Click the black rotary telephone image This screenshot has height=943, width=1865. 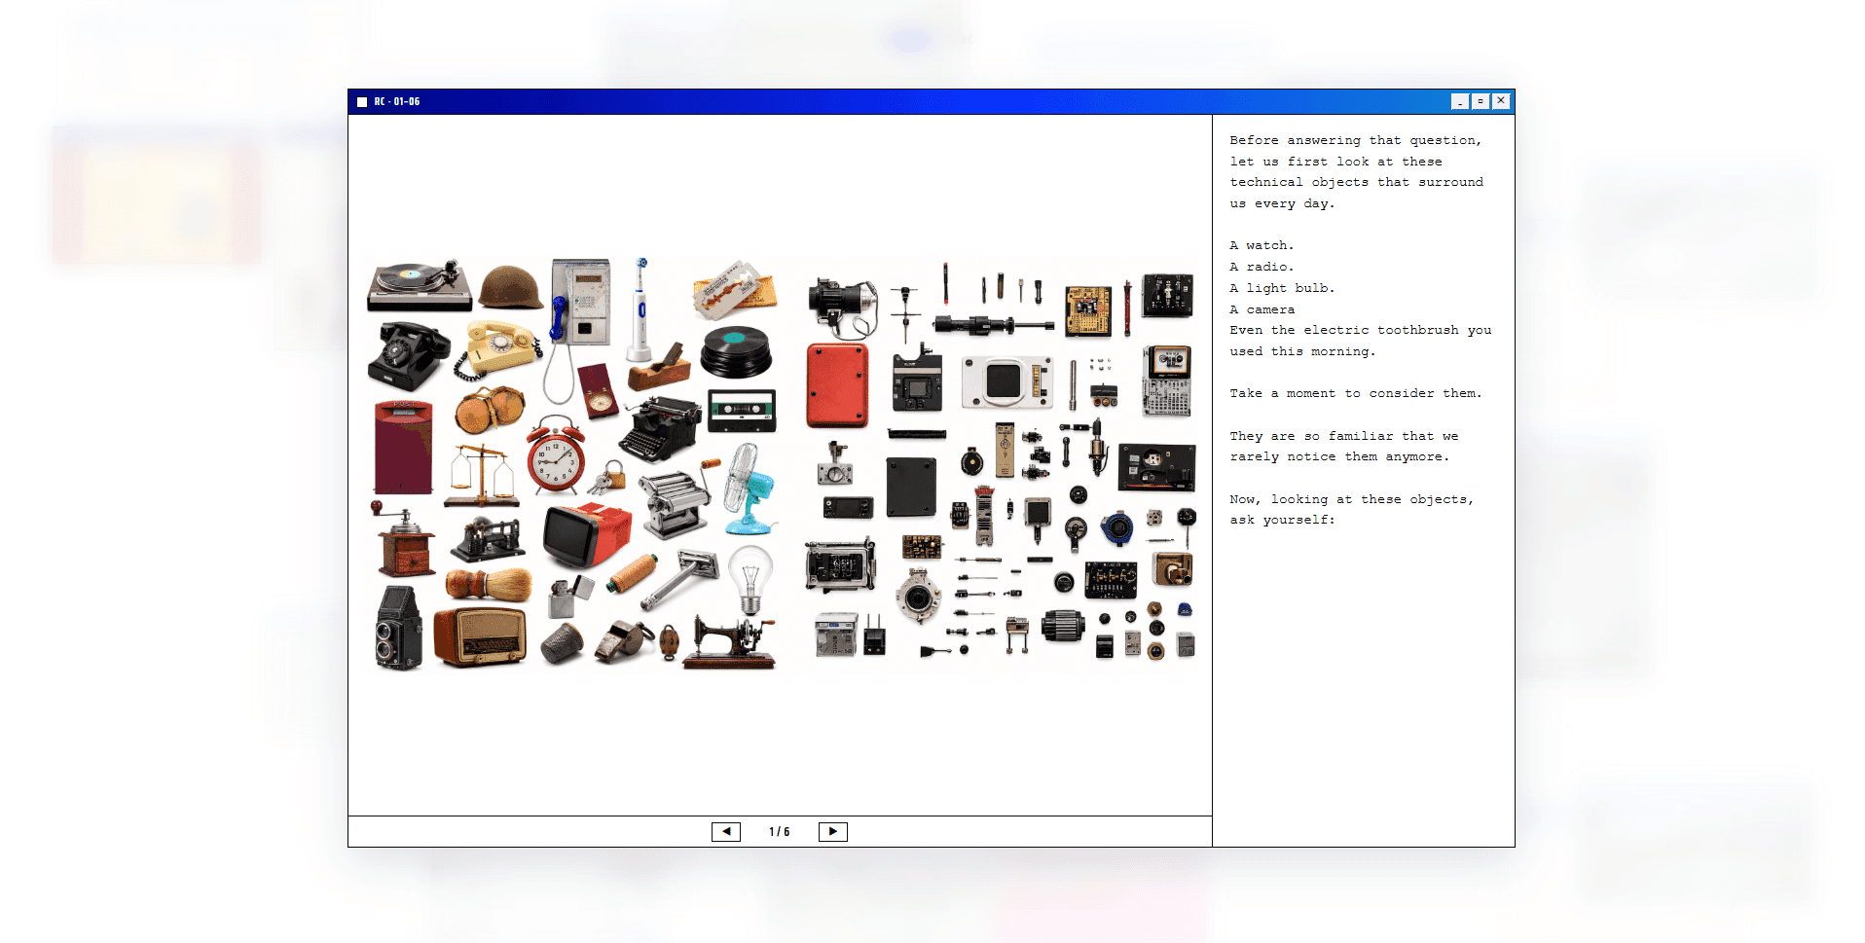(x=407, y=355)
